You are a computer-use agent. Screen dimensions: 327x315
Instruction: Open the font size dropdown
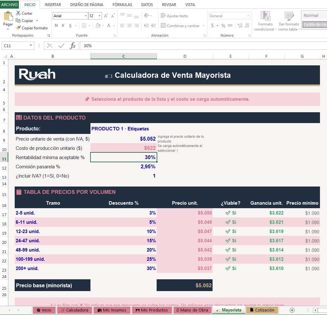pyautogui.click(x=99, y=16)
